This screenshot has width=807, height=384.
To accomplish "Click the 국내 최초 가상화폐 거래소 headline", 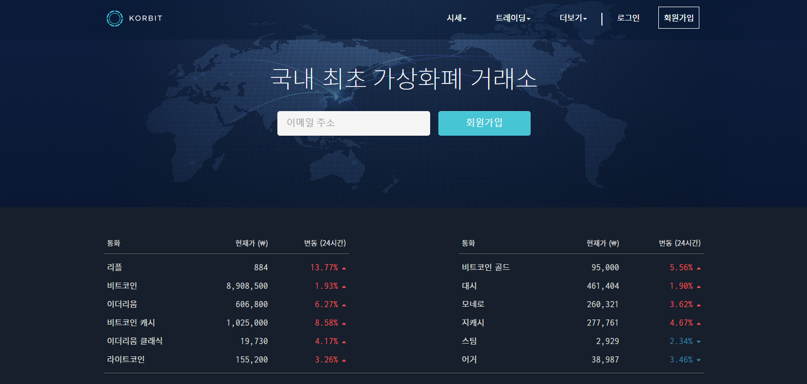I will (404, 79).
